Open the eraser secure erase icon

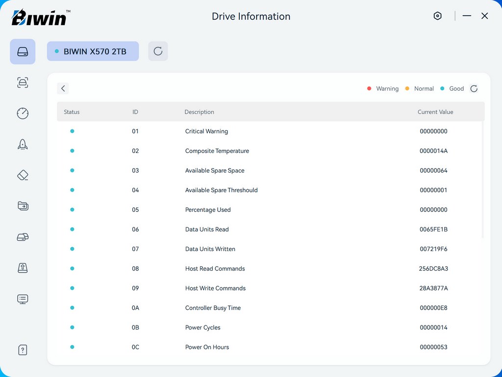point(23,176)
